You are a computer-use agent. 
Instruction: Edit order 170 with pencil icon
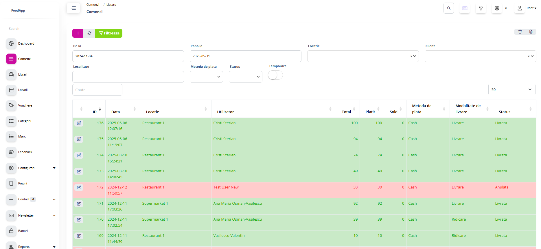click(79, 220)
